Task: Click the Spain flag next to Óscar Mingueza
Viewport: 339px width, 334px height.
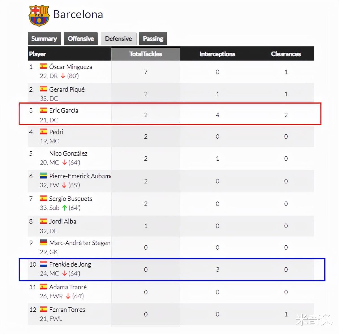Action: [44, 67]
